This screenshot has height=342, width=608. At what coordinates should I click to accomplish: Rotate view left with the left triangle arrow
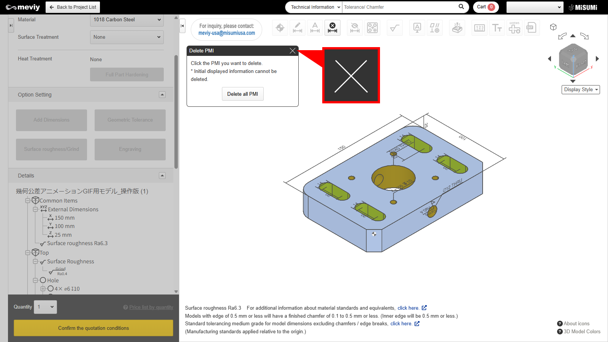[549, 59]
